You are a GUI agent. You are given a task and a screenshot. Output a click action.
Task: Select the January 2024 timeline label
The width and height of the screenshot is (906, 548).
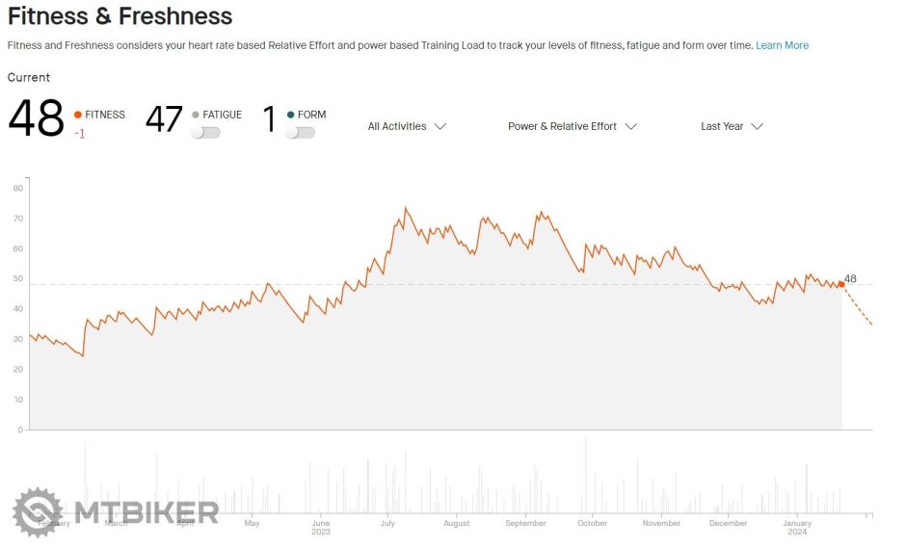[797, 527]
